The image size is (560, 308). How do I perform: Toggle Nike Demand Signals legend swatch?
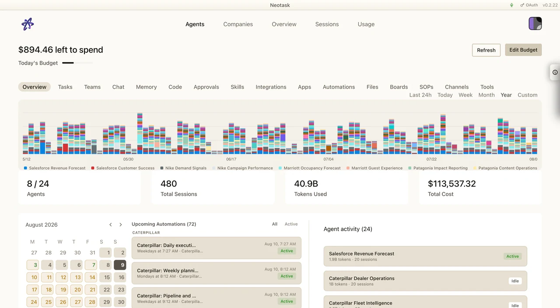pos(162,168)
